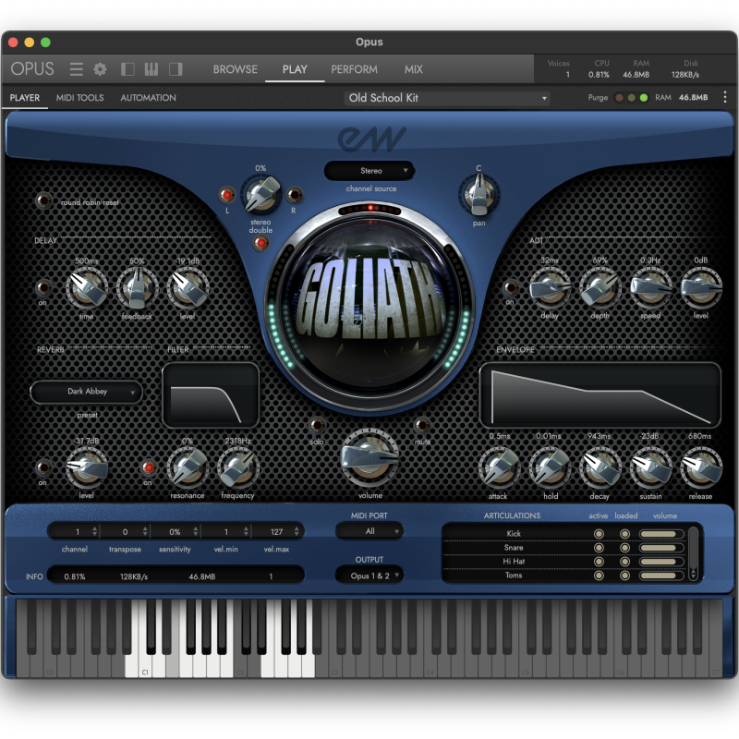
Task: Click the main volume knob
Action: tap(370, 458)
